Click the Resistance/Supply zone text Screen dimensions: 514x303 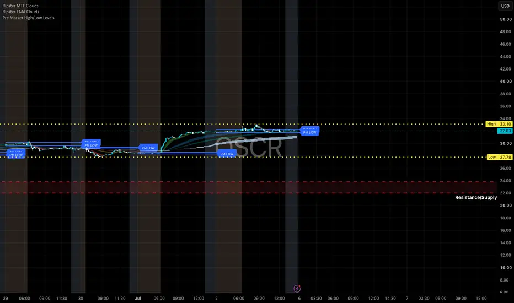(x=475, y=197)
